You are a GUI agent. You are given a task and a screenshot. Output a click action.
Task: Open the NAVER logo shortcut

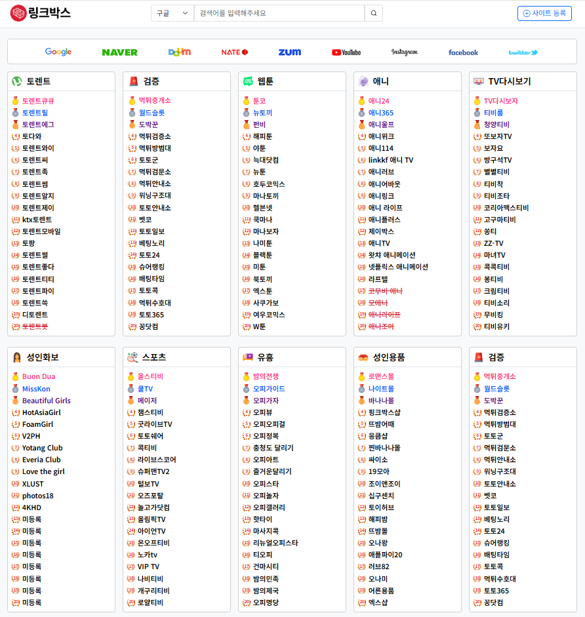pos(119,52)
